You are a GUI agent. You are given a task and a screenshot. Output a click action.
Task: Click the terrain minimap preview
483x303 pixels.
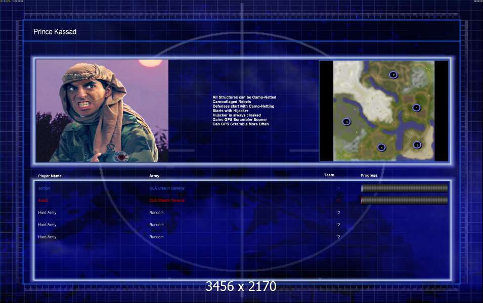384,111
